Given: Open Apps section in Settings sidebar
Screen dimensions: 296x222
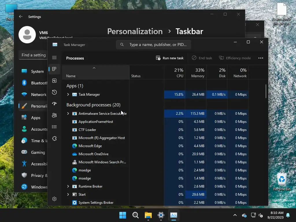Looking at the screenshot, I should coord(33,118).
